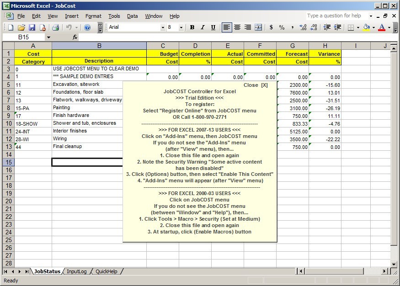The height and width of the screenshot is (286, 400).
Task: Click the Undo arrow icon
Action: point(69,27)
